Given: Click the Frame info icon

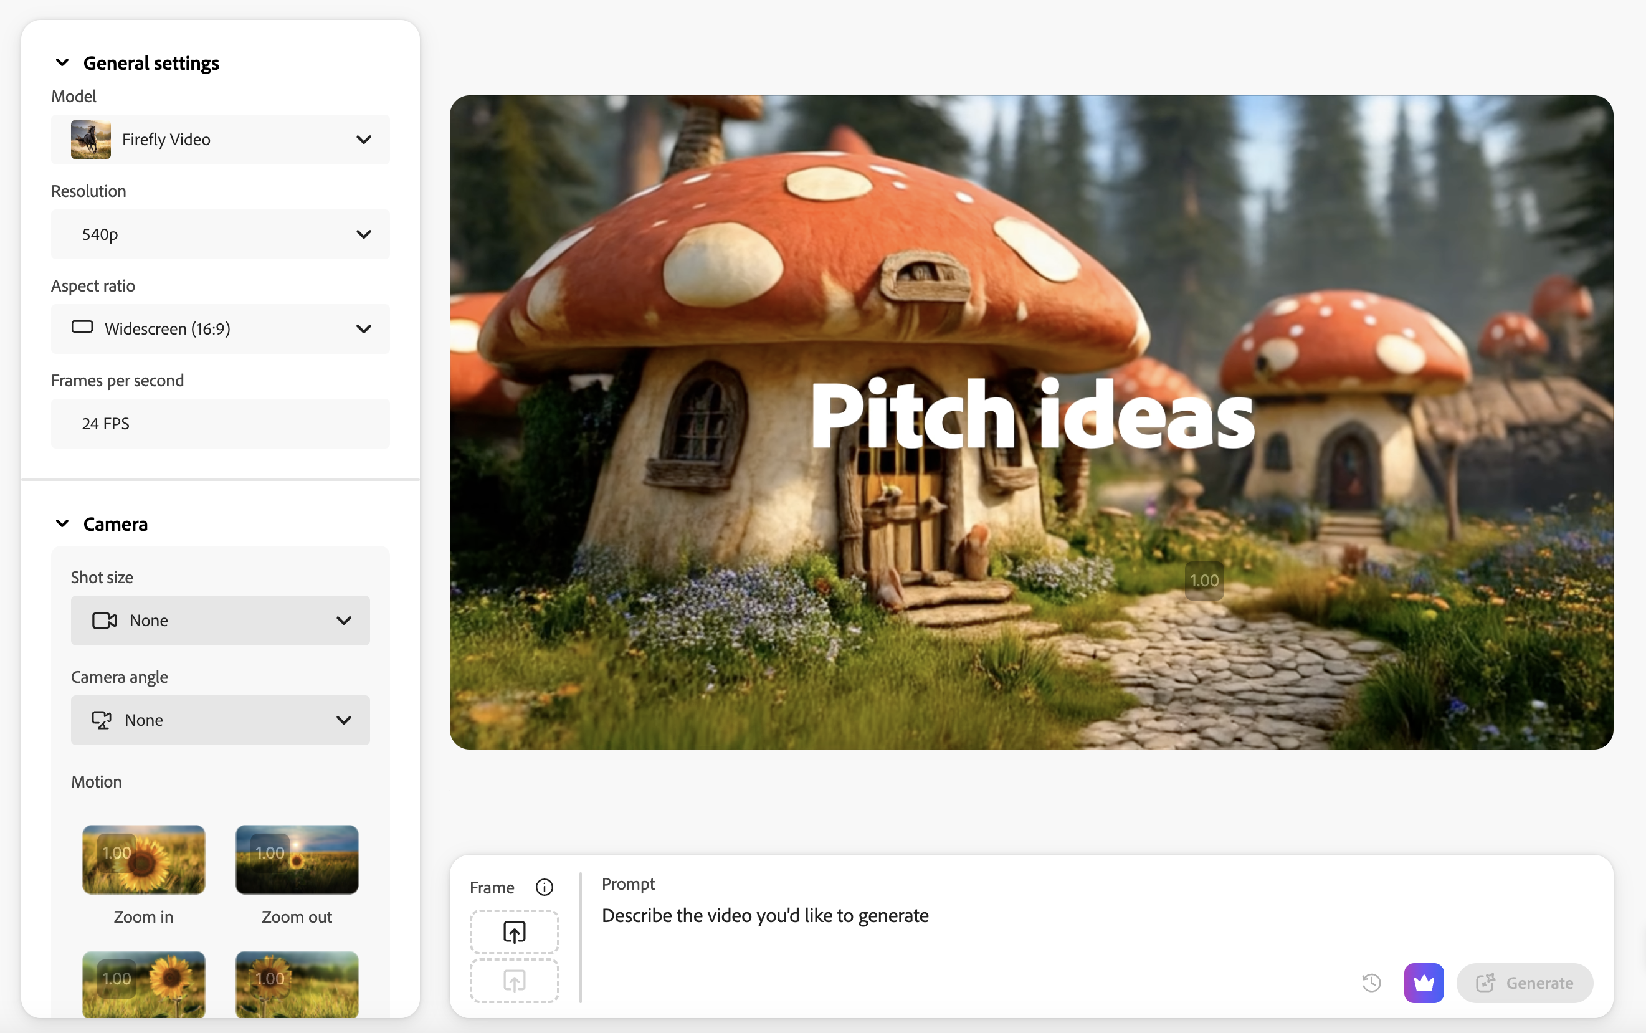Looking at the screenshot, I should [544, 887].
